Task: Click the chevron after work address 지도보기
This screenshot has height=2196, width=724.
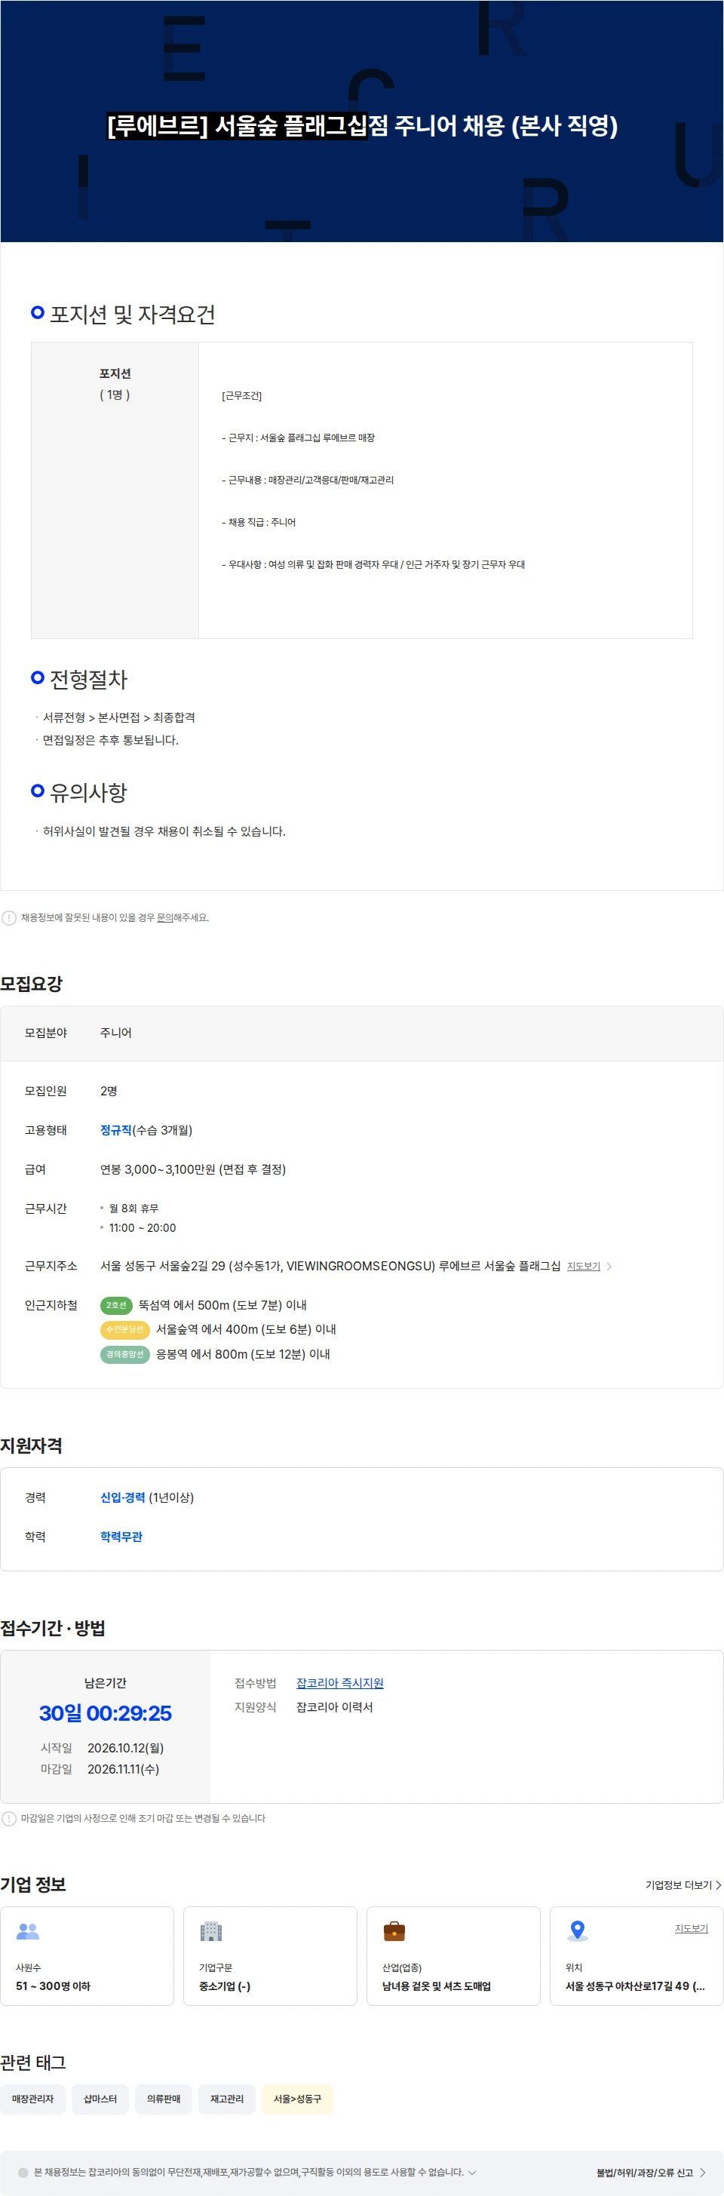Action: (x=609, y=1266)
